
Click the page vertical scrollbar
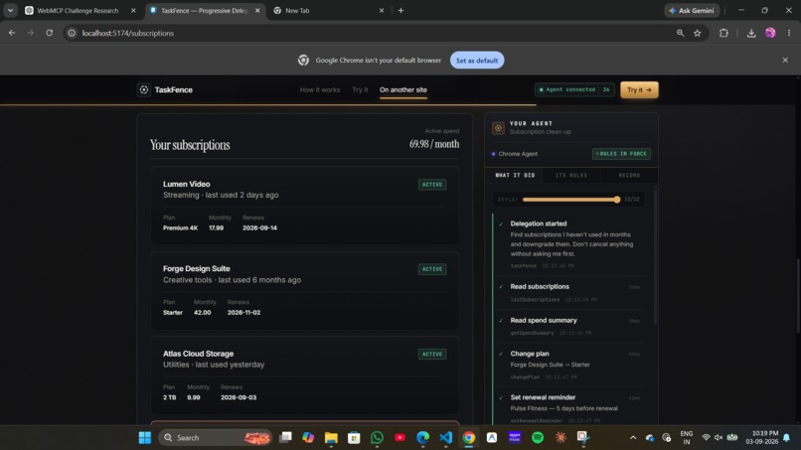click(798, 295)
